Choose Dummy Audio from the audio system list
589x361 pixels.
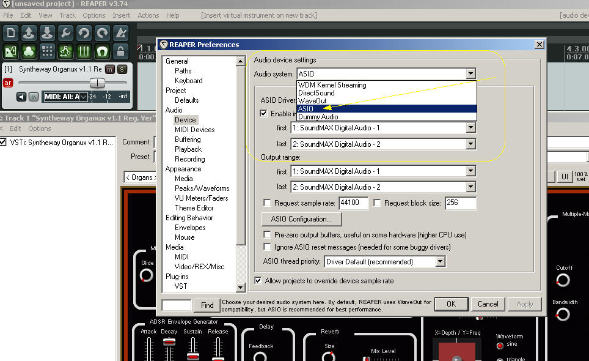coord(387,117)
